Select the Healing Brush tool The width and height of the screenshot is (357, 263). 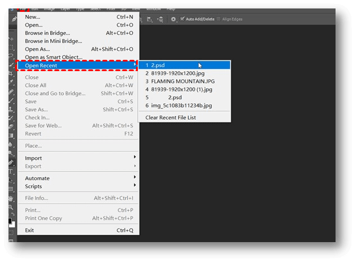pos(11,92)
